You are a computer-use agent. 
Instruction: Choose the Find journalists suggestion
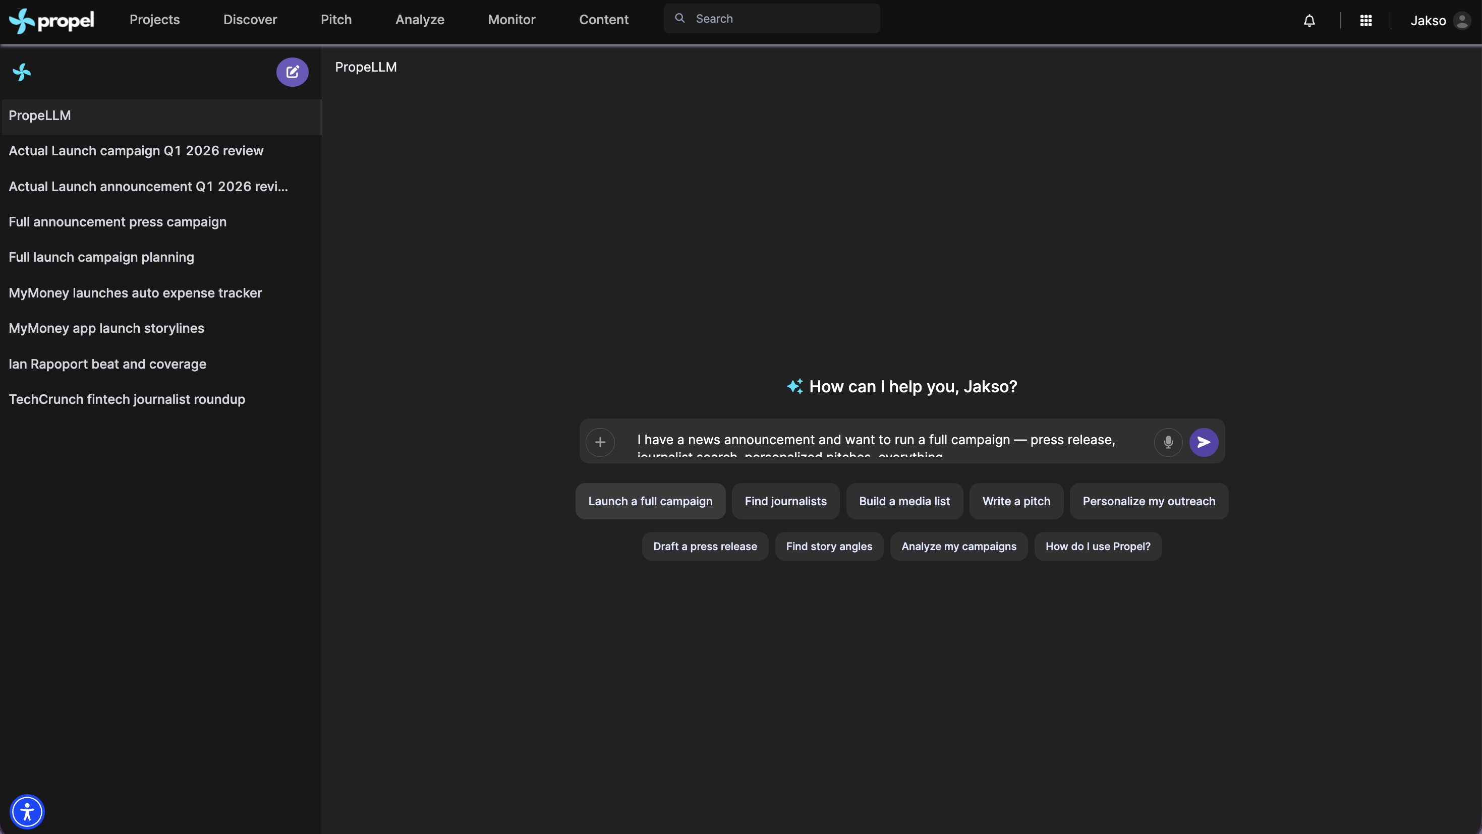click(785, 501)
